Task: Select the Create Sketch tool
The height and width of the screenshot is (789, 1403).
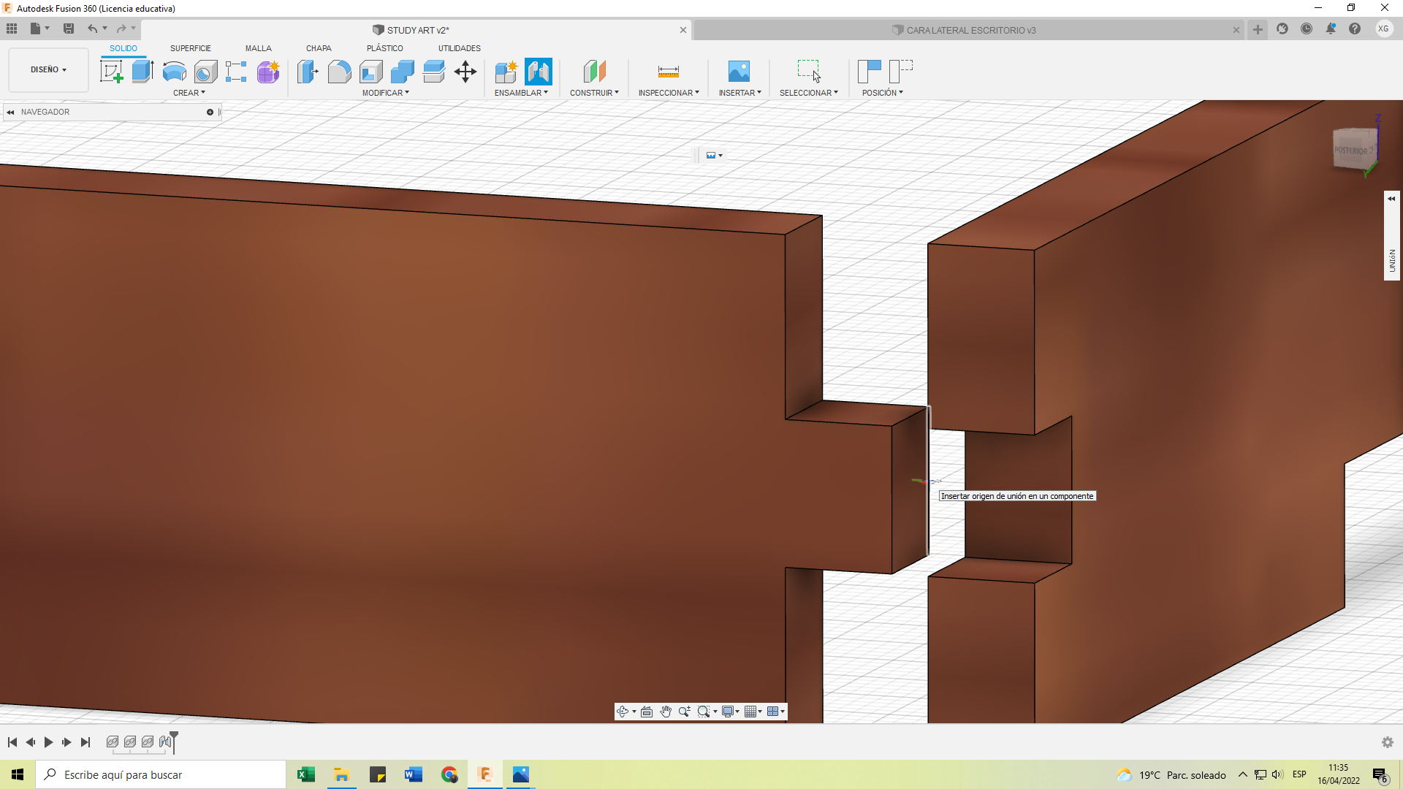Action: (111, 72)
